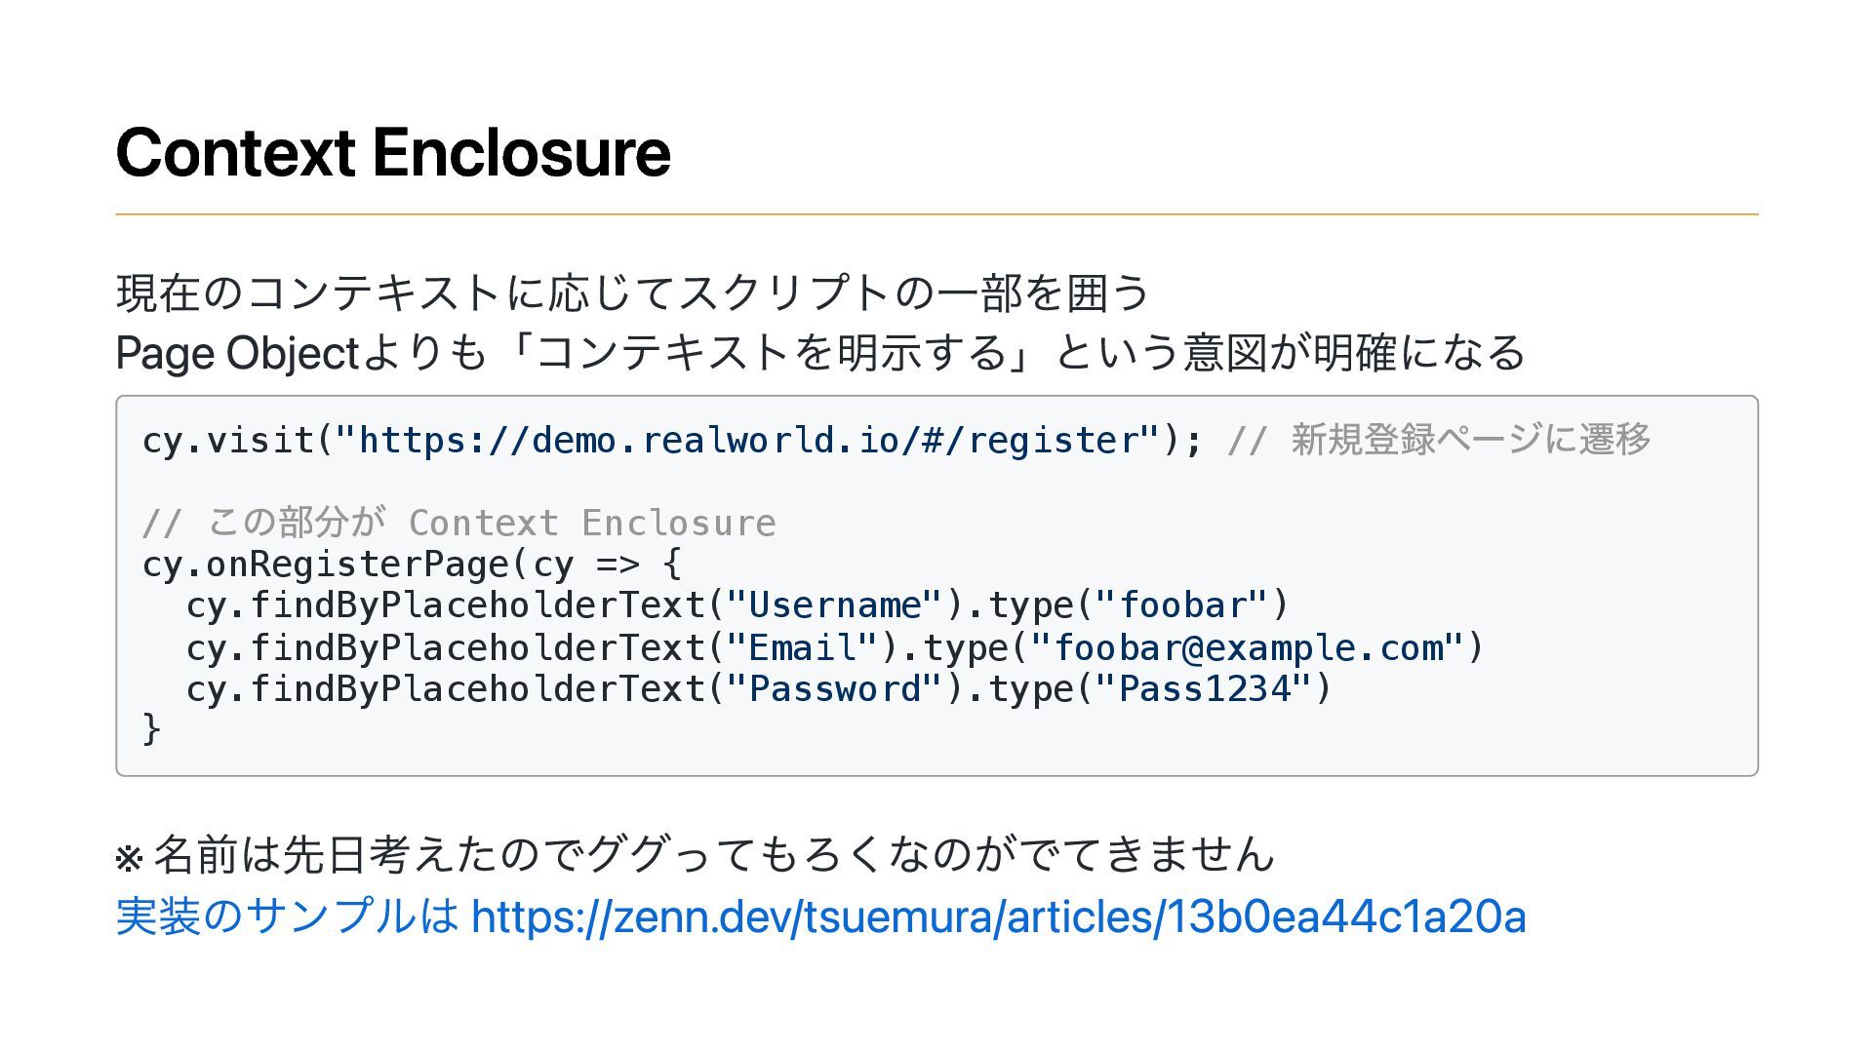
Task: Click the "この部分が Context Enclosure" comment
Action: tap(458, 524)
